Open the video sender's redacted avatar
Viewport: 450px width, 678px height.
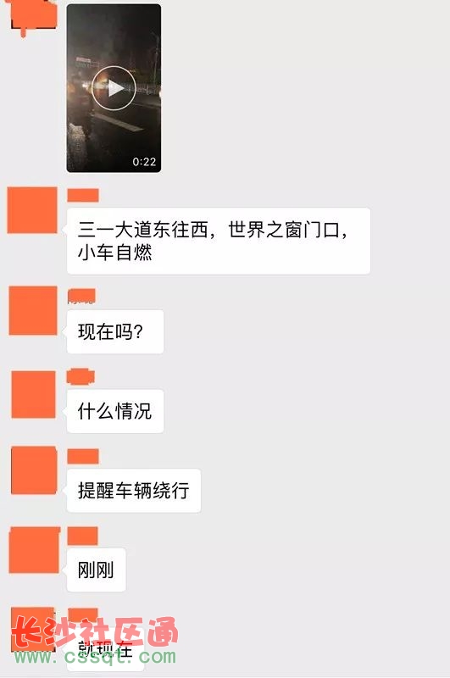click(33, 17)
